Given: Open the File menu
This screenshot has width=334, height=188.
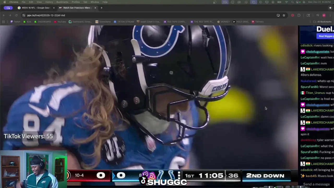Looking at the screenshot, I should 23,2.
